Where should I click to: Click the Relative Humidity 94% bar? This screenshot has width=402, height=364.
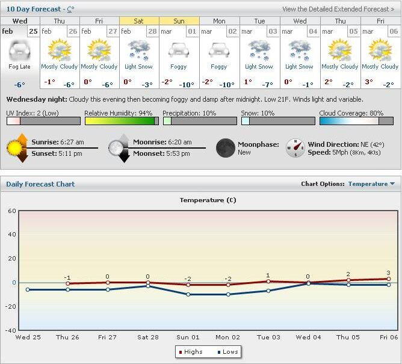pos(121,121)
